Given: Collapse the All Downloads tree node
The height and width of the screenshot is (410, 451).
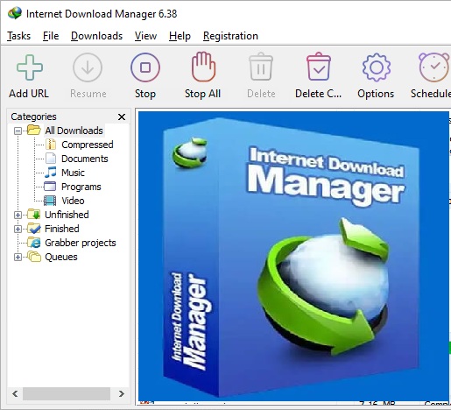Looking at the screenshot, I should coord(18,131).
